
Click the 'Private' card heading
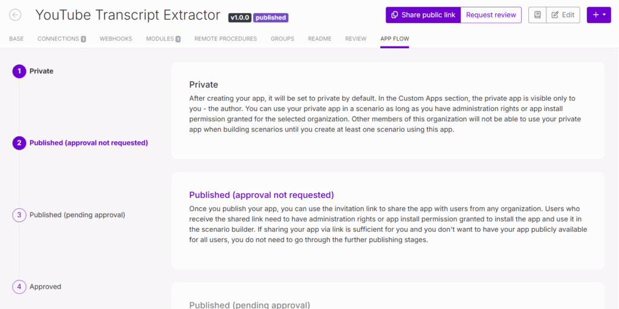point(204,84)
